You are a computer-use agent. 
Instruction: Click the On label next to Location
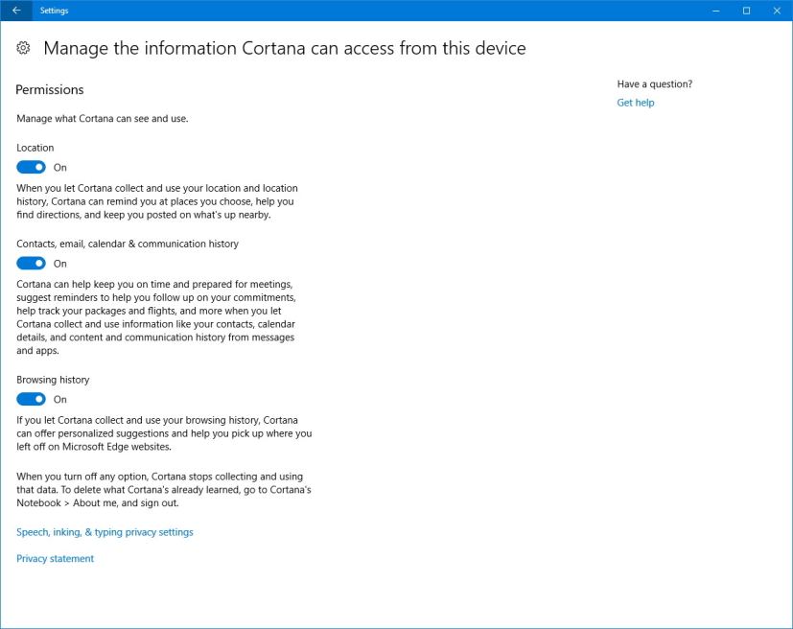tap(59, 167)
